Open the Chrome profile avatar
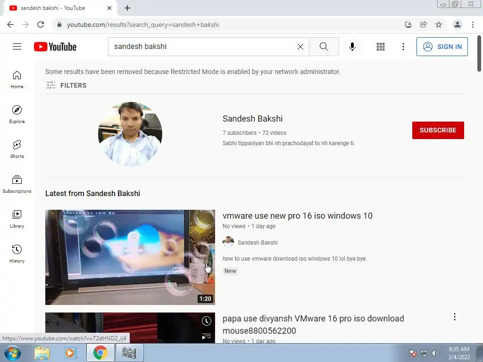Screen dimensions: 483x362 [458, 25]
